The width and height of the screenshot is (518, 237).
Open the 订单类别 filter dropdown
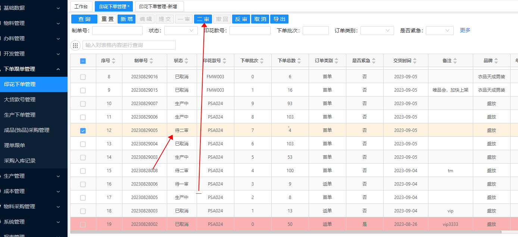[x=377, y=31]
